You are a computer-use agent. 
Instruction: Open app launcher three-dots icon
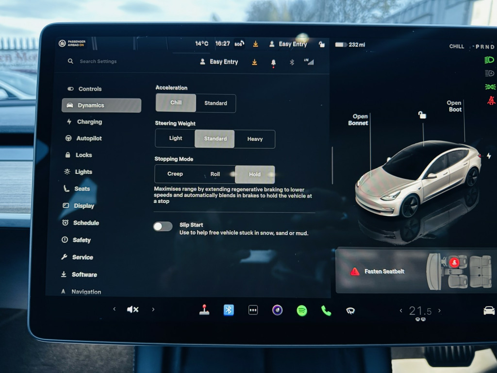(x=253, y=310)
